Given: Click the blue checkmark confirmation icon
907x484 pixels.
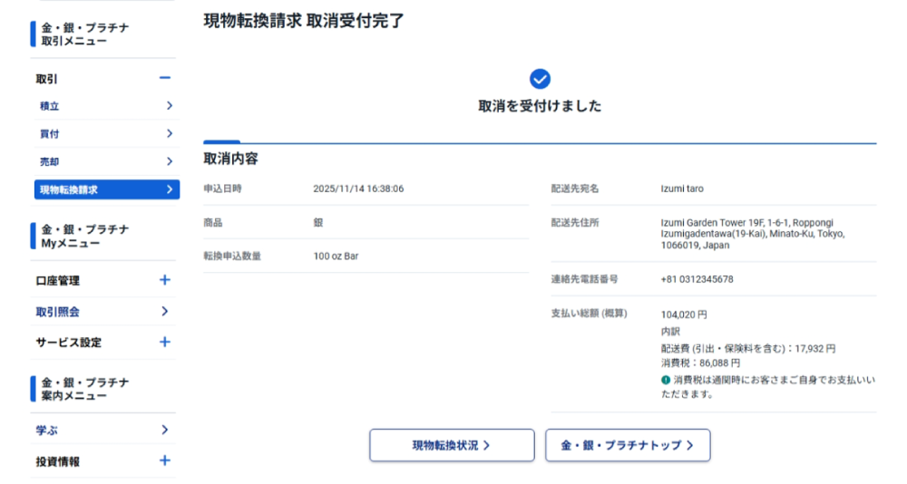Looking at the screenshot, I should pyautogui.click(x=540, y=79).
